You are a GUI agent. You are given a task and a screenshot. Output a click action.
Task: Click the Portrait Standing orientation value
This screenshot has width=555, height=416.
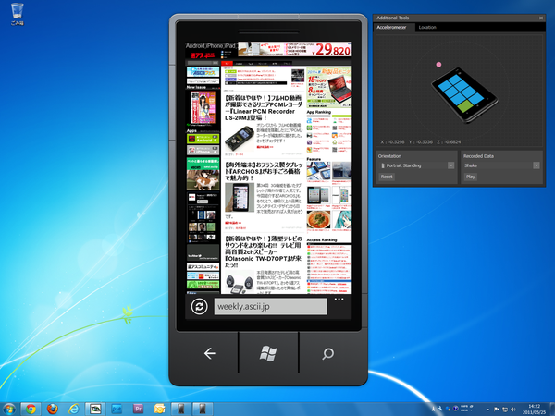403,165
